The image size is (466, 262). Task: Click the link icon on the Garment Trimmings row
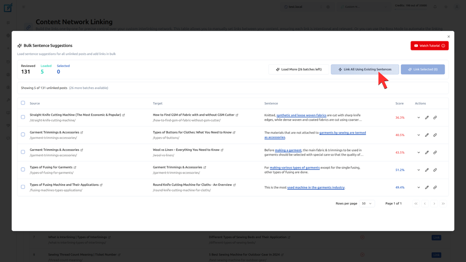point(435,135)
